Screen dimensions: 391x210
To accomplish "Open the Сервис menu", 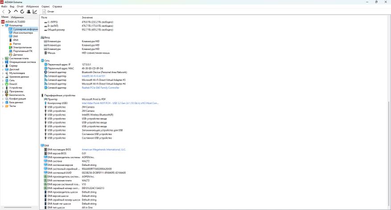I will click(x=45, y=7).
